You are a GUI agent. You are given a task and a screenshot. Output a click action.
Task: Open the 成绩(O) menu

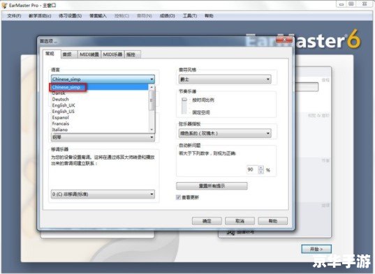167,16
